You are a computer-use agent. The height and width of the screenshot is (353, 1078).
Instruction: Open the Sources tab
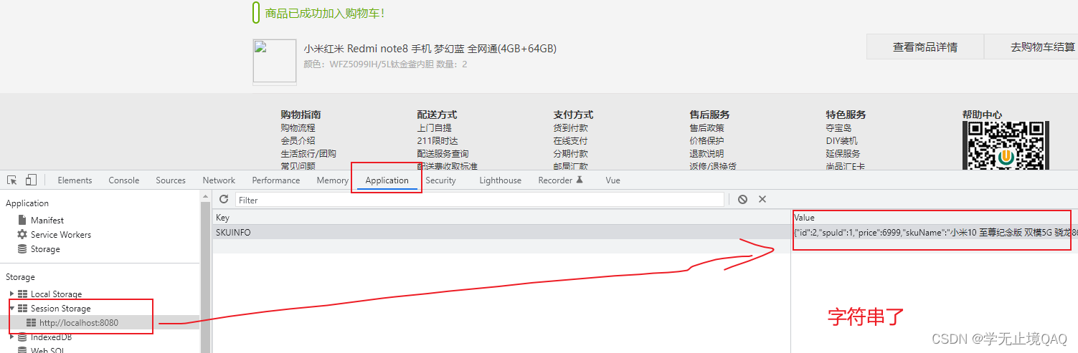(171, 180)
